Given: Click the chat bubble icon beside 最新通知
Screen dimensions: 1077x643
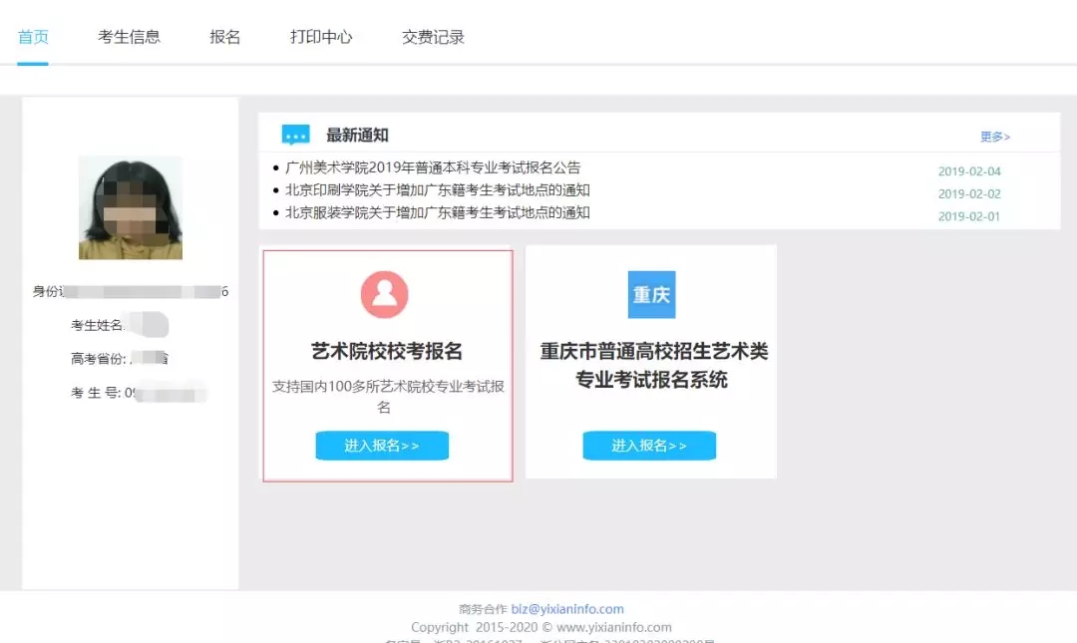Looking at the screenshot, I should [295, 136].
